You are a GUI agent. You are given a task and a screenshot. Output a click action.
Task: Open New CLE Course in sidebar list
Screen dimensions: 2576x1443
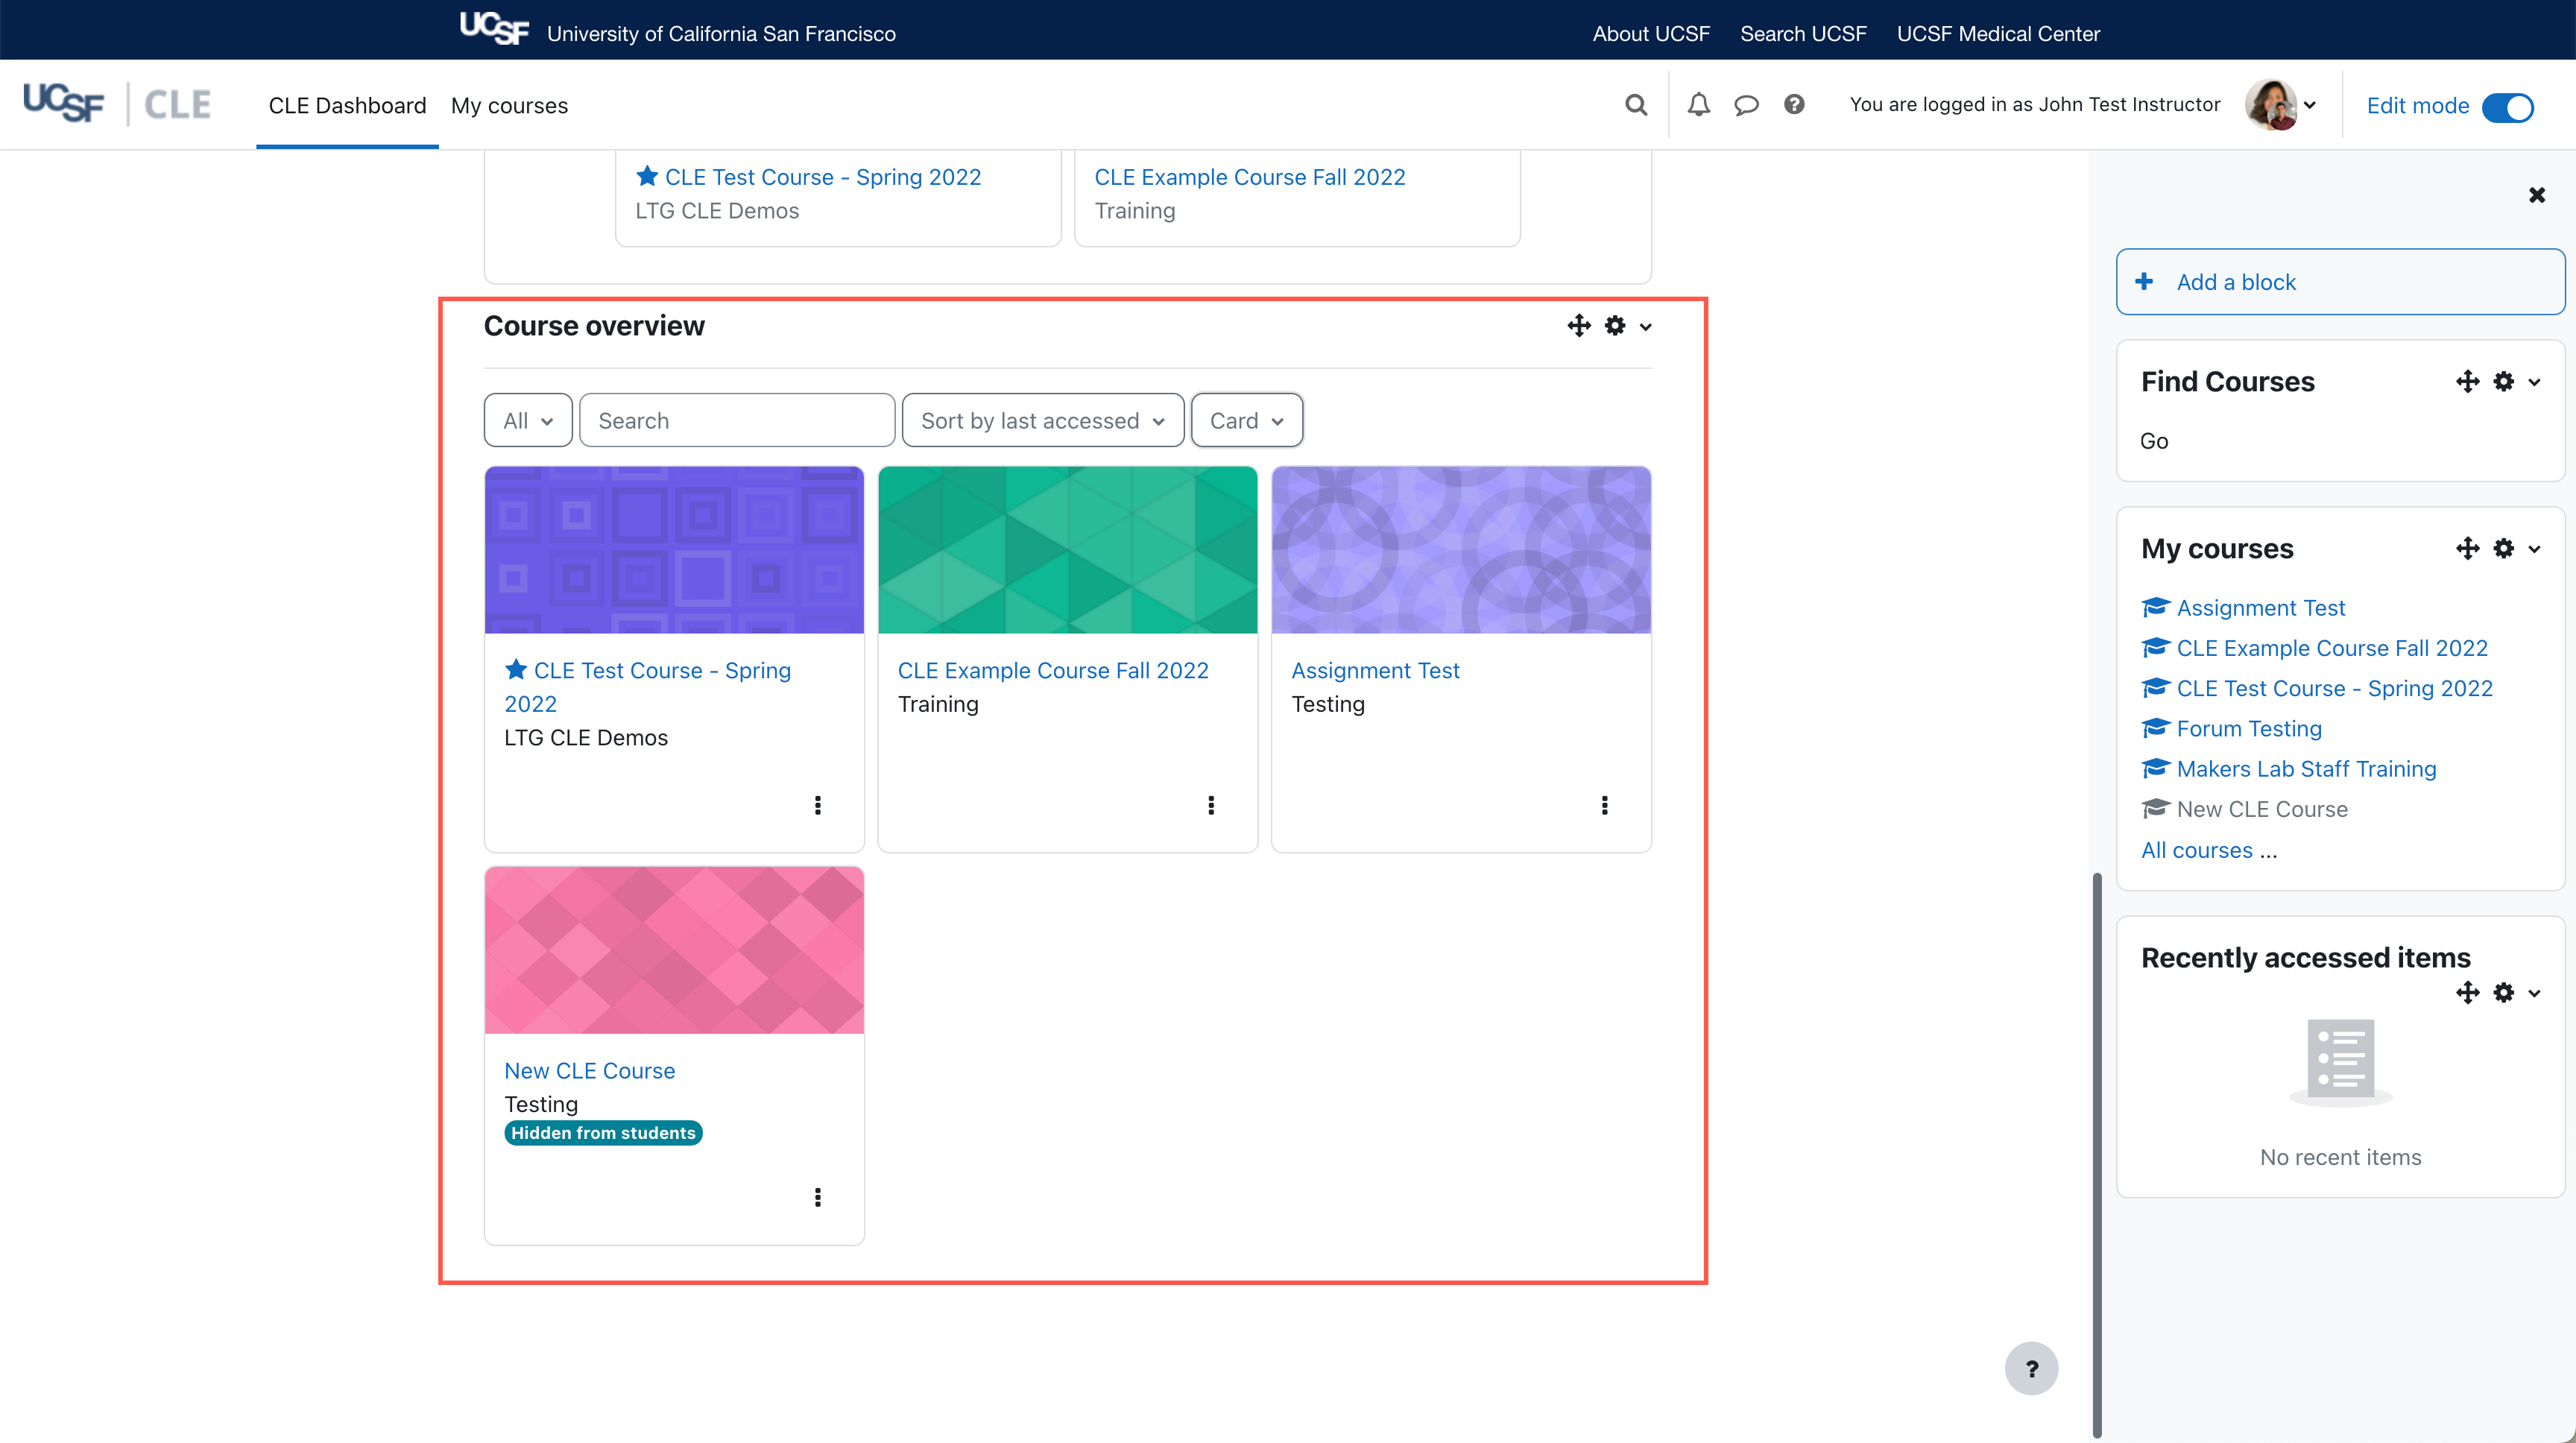[x=2262, y=808]
